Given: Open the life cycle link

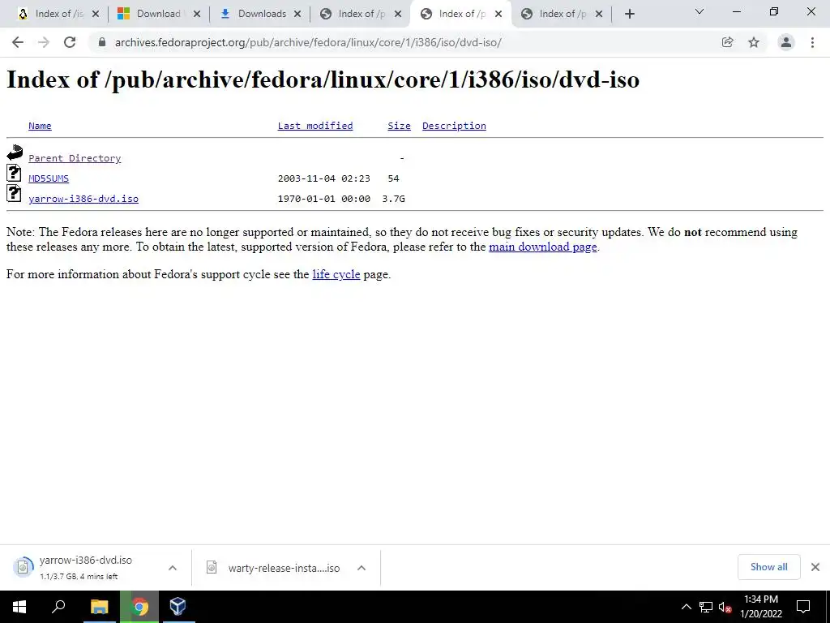Looking at the screenshot, I should click(336, 274).
